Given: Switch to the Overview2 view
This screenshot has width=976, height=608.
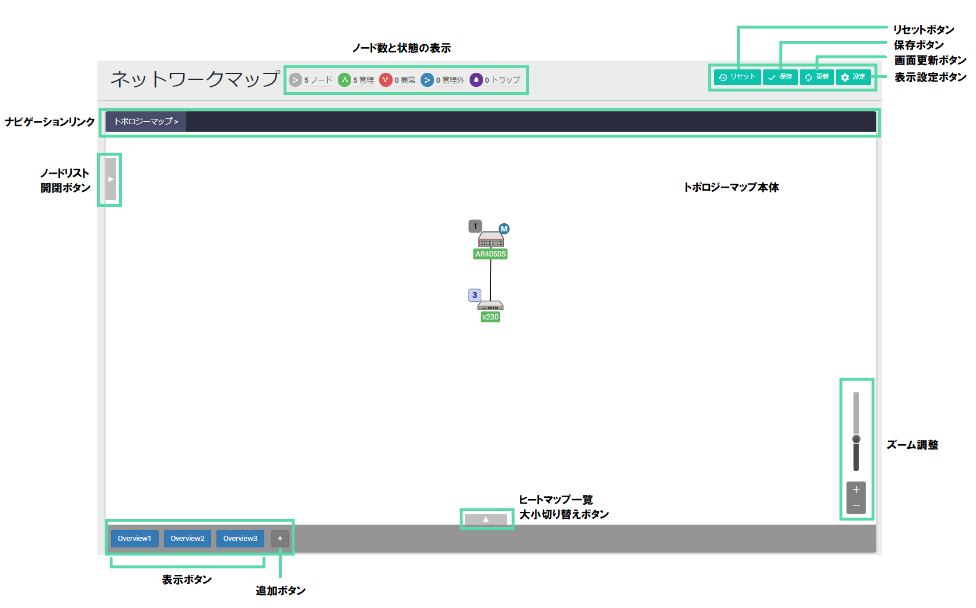Looking at the screenshot, I should 187,538.
